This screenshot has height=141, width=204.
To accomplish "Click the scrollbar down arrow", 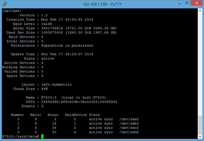I will [x=200, y=137].
